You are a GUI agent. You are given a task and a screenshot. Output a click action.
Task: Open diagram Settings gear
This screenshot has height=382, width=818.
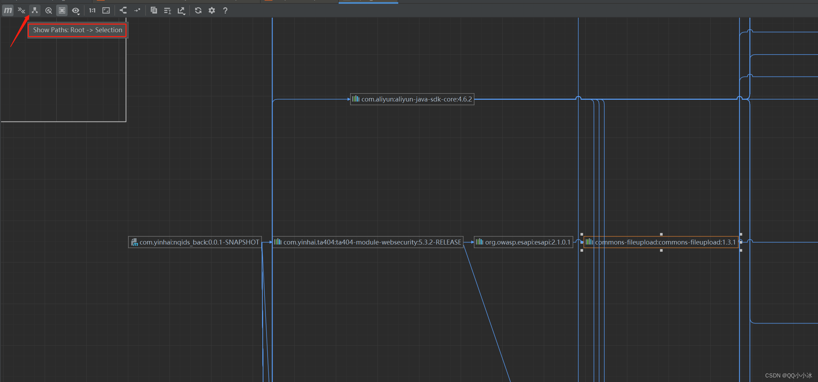click(x=212, y=10)
